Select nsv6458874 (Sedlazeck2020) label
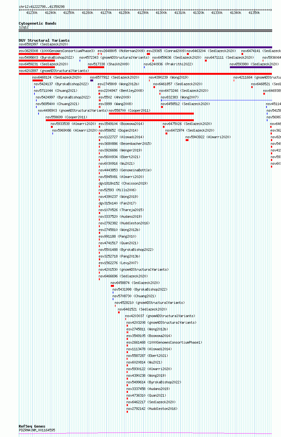The height and width of the screenshot is (437, 281). (135, 283)
